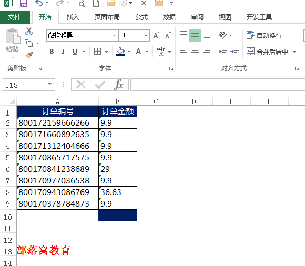
Task: Expand the font color dropdown arrow
Action: tap(147, 52)
